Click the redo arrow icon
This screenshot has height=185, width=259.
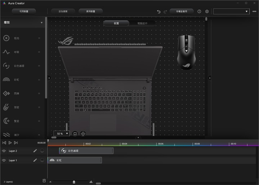pos(165,12)
